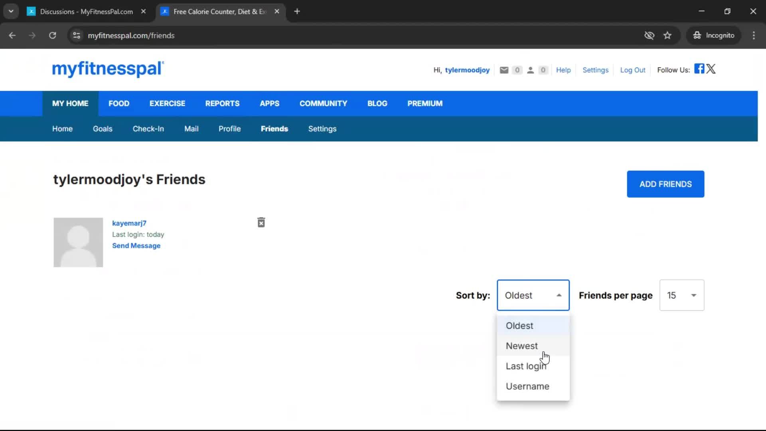Screen dimensions: 766x431
Task: Go to the Profile submenu item
Action: (x=229, y=129)
